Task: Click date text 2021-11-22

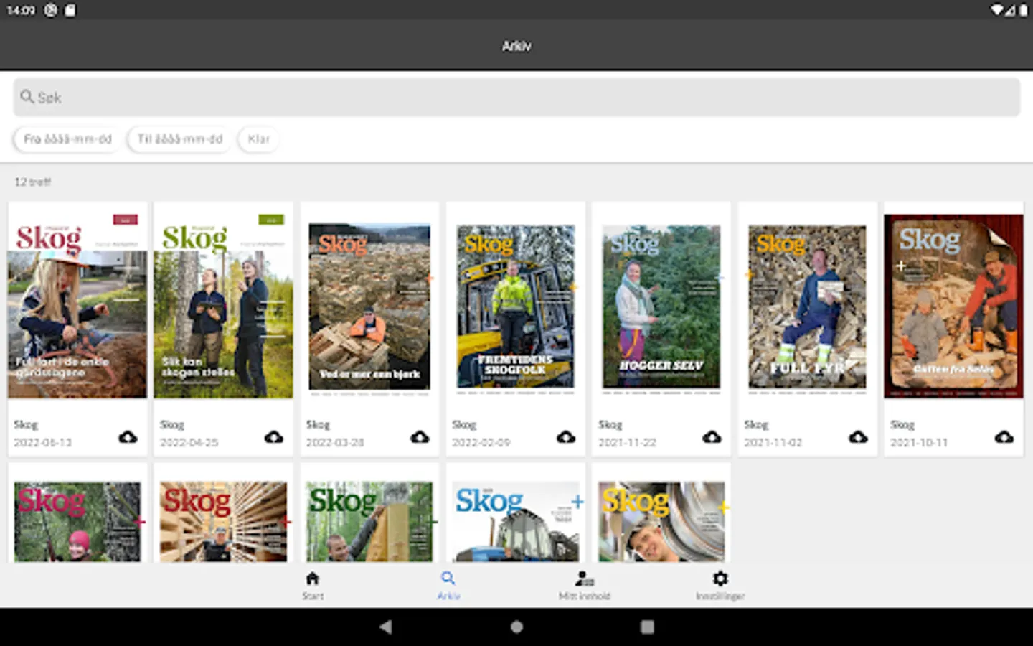Action: (627, 443)
